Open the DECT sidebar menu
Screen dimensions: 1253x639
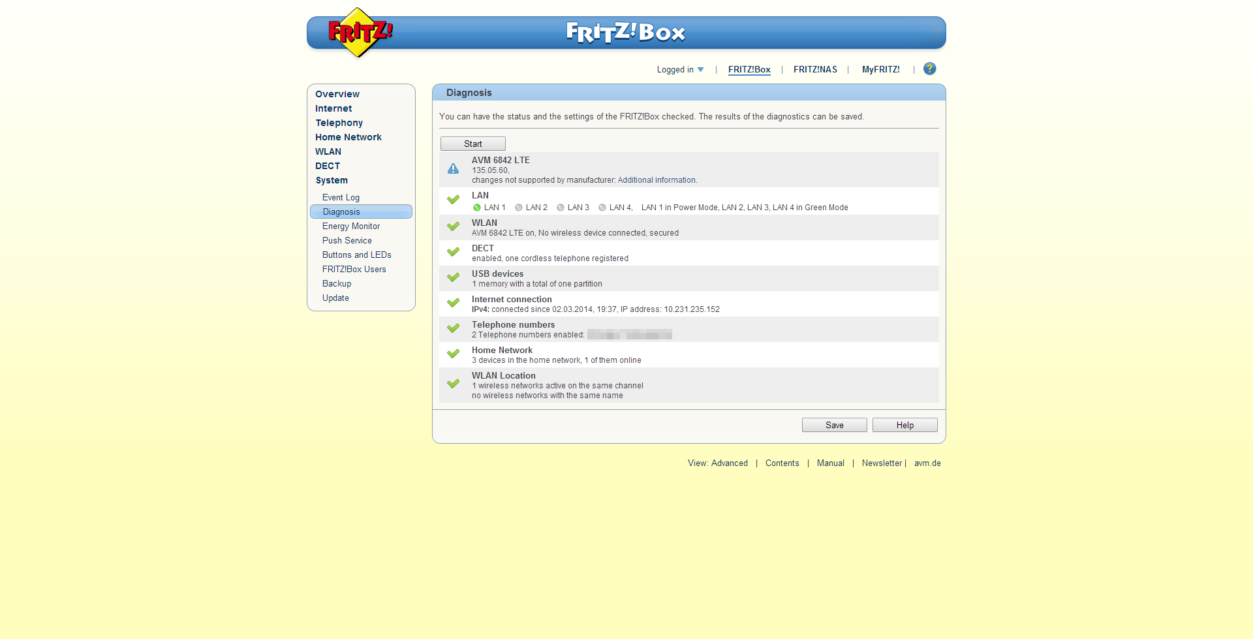[328, 166]
